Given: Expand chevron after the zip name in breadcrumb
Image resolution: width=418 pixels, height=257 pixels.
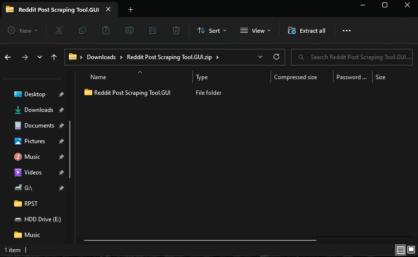Looking at the screenshot, I should coord(217,57).
